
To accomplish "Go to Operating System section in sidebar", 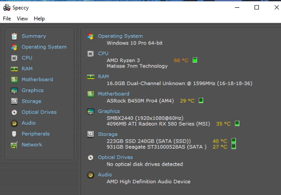I will 44,47.
